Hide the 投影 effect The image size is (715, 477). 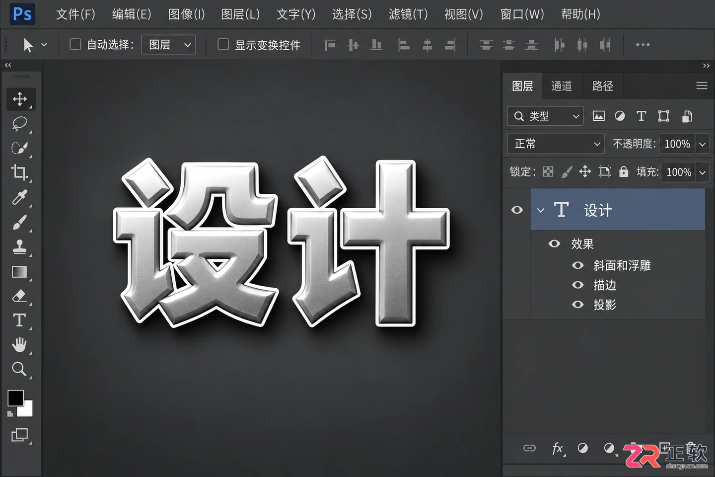pos(578,305)
